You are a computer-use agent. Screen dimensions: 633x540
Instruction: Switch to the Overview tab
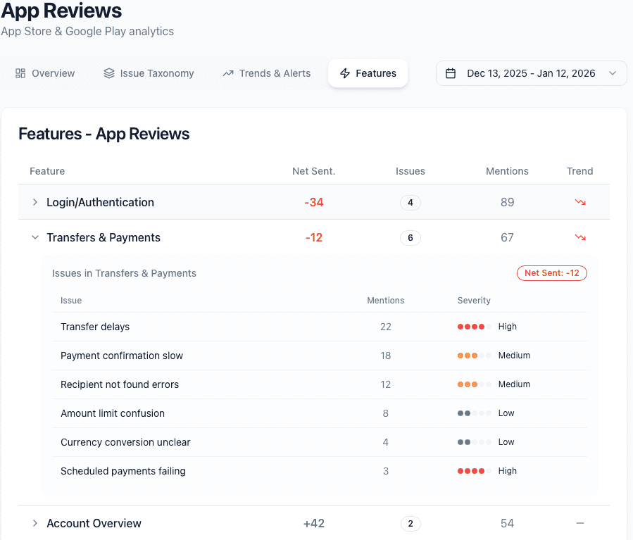[45, 73]
